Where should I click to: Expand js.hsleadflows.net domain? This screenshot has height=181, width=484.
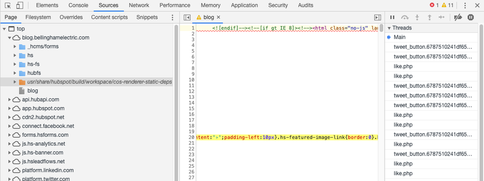coord(10,162)
